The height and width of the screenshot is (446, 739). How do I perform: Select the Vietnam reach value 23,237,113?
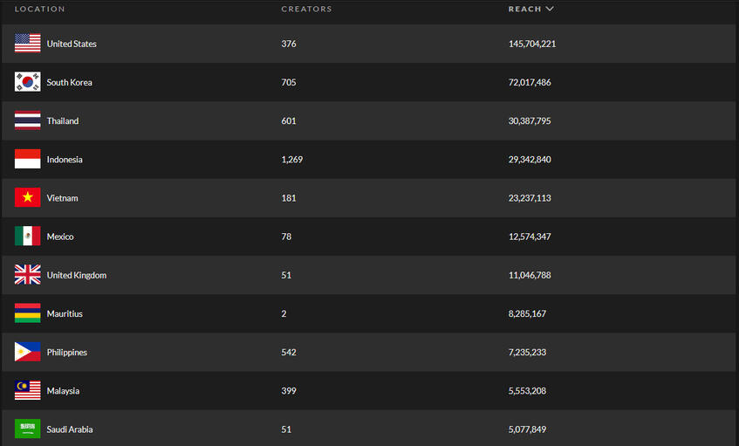pyautogui.click(x=530, y=198)
